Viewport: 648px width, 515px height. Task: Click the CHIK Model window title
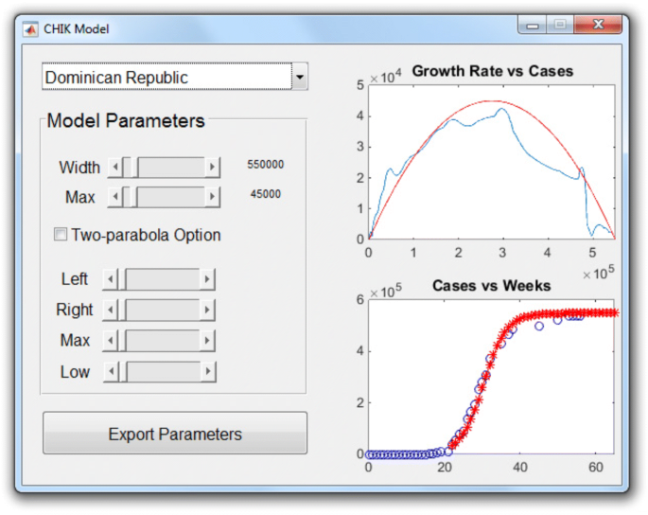click(77, 29)
